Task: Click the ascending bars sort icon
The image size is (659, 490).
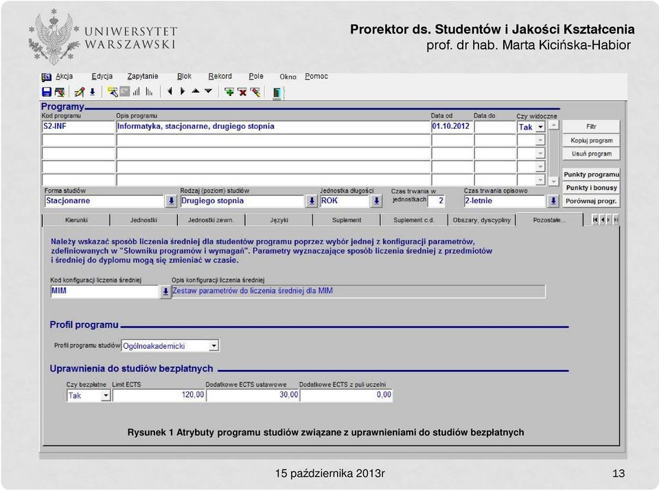Action: [137, 91]
